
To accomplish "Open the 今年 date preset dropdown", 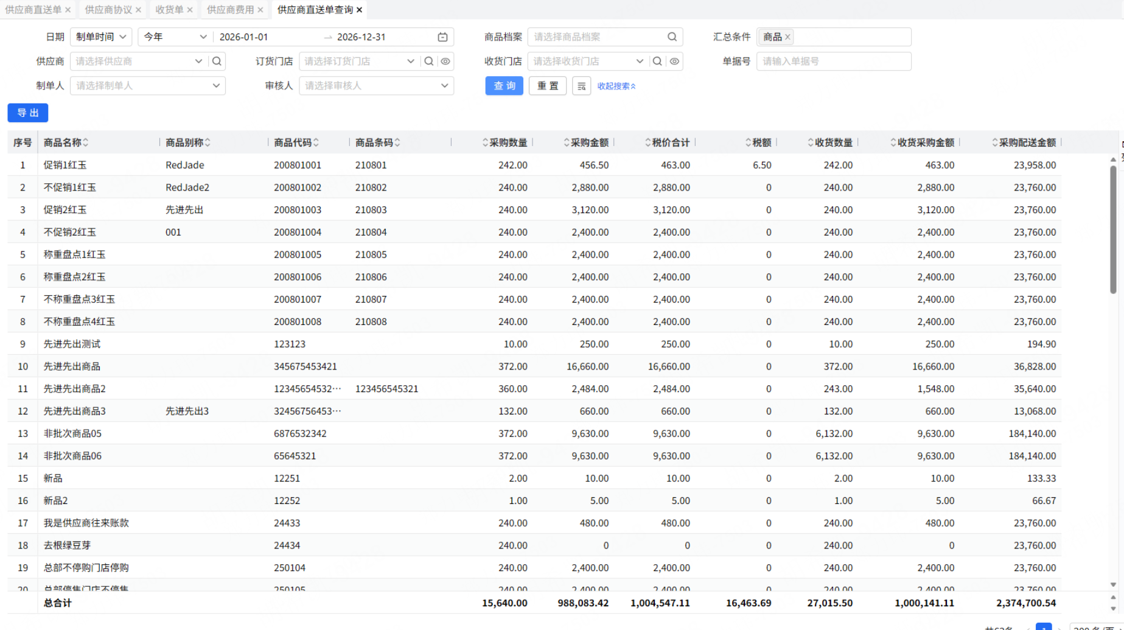I will tap(175, 37).
